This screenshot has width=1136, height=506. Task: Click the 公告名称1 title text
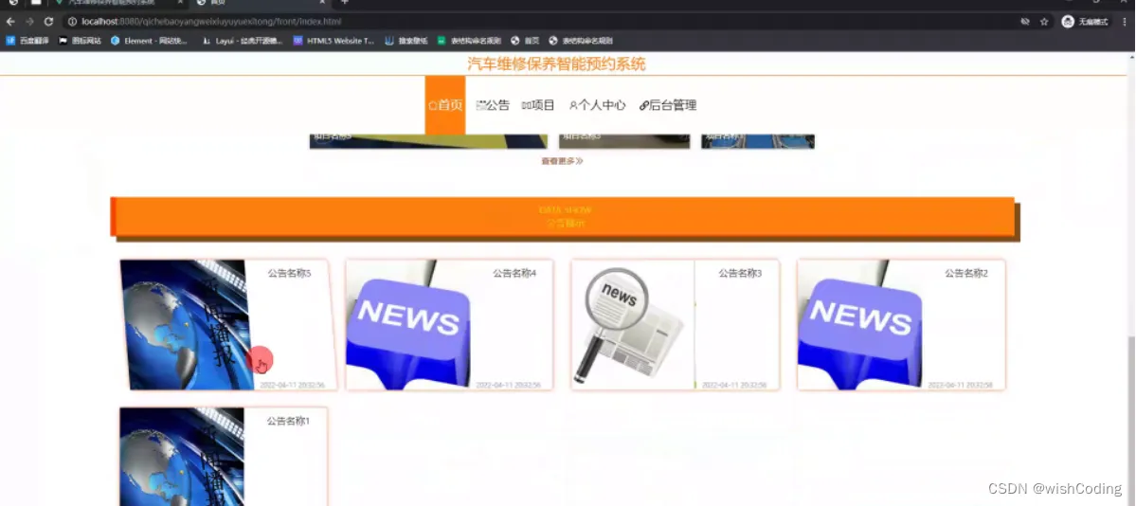288,421
